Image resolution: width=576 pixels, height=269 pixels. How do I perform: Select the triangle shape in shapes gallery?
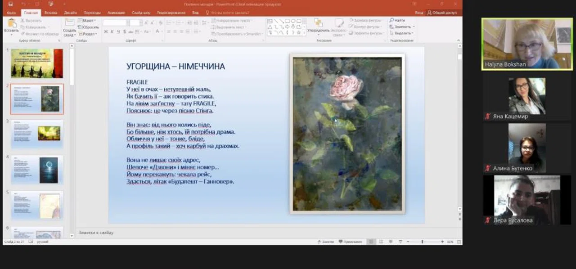pyautogui.click(x=270, y=27)
